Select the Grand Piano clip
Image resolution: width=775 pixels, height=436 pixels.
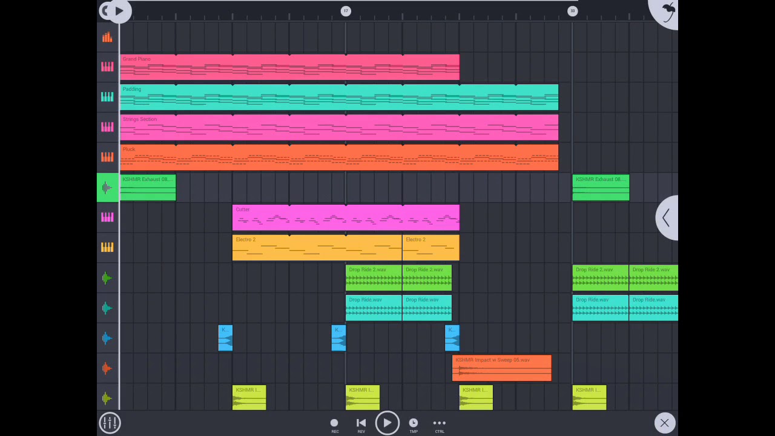(289, 67)
